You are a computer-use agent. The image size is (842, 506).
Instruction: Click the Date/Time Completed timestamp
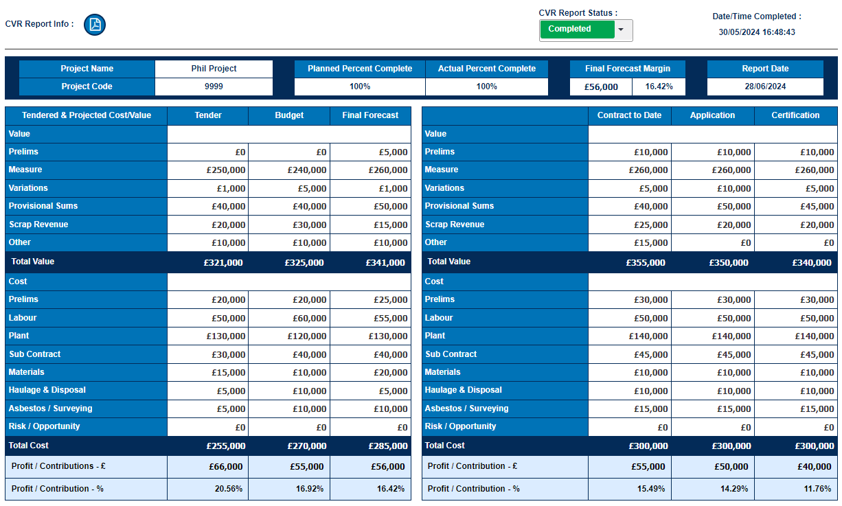pyautogui.click(x=756, y=32)
